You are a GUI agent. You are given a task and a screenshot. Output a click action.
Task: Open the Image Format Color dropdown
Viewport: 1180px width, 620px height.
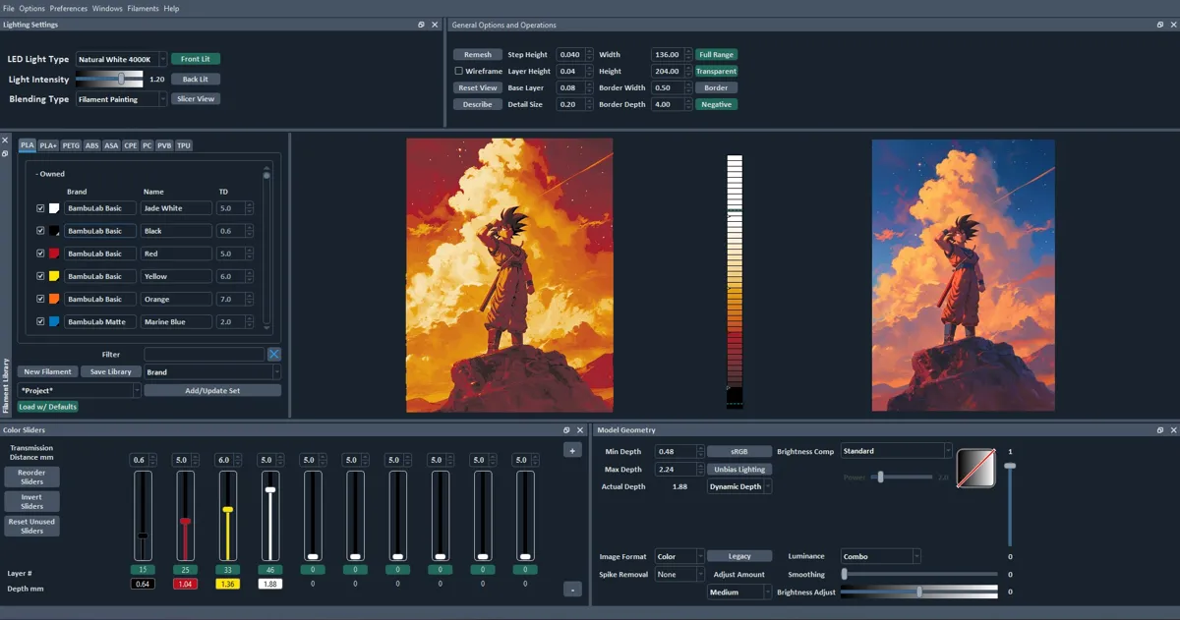679,556
